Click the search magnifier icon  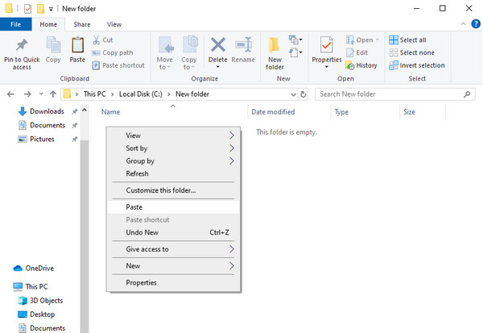coord(467,94)
